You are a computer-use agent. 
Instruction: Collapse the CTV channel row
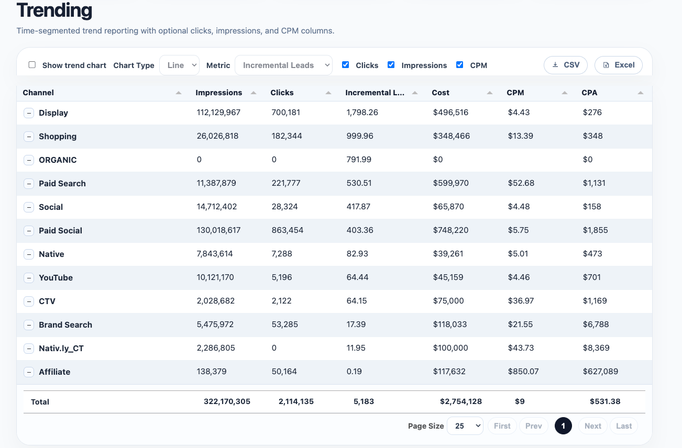[29, 301]
